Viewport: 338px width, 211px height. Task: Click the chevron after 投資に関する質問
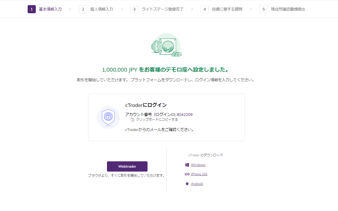(251, 9)
